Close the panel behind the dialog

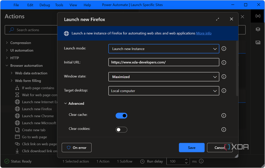242,17
